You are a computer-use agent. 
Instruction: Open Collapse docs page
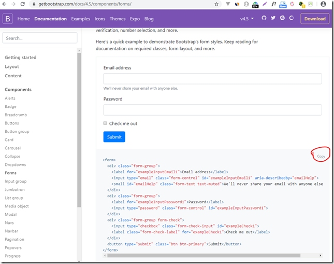[12, 156]
